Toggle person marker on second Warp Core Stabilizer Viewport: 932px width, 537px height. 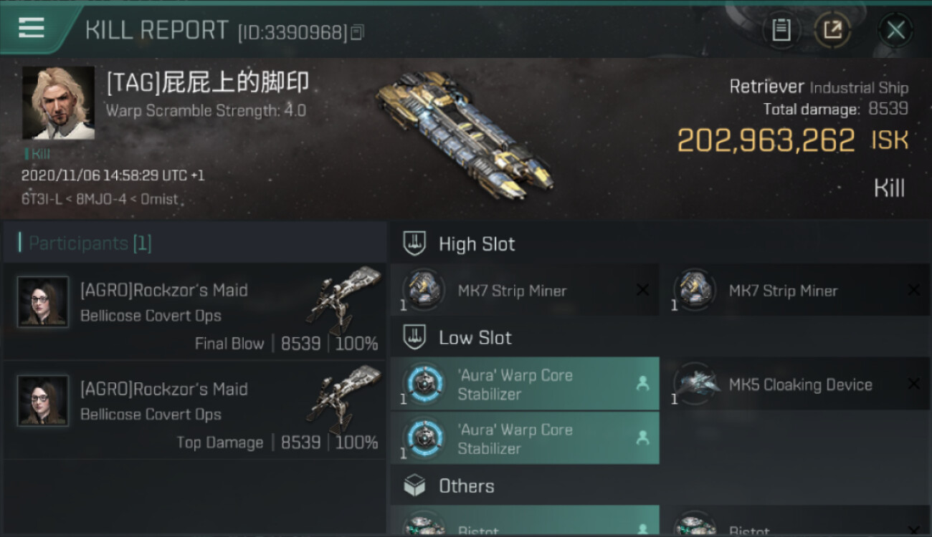(x=642, y=437)
